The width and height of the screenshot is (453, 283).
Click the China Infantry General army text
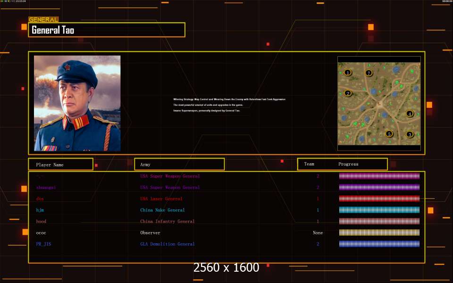click(x=167, y=222)
